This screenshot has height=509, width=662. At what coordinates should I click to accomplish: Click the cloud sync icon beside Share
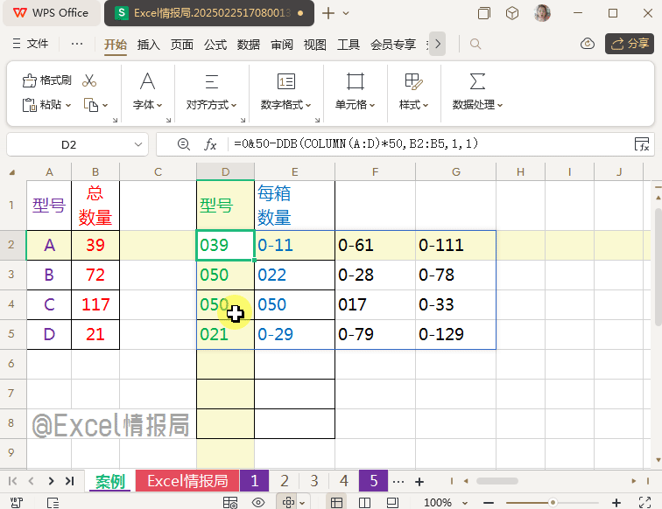click(588, 44)
